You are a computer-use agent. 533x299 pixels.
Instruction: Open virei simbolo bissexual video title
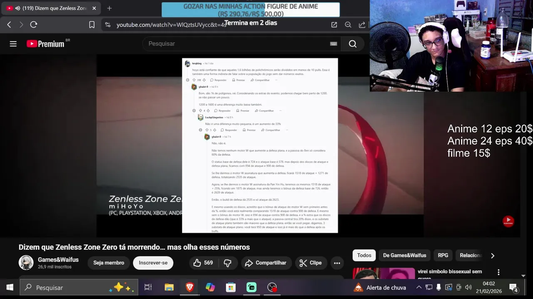450,274
